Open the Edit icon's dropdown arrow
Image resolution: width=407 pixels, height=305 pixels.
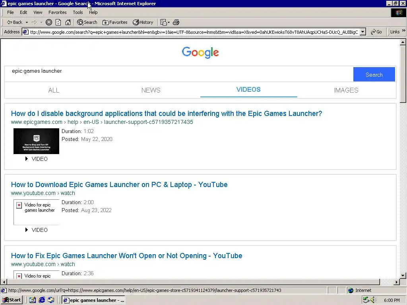coord(169,22)
